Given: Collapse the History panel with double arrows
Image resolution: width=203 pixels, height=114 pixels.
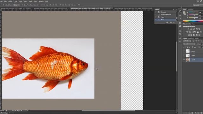Looking at the screenshot, I should point(174,9).
